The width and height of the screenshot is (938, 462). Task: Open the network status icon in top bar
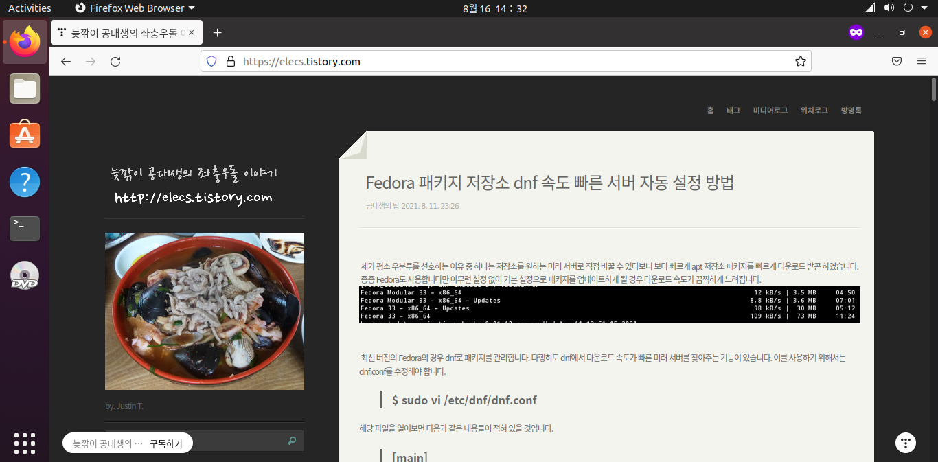[x=870, y=8]
